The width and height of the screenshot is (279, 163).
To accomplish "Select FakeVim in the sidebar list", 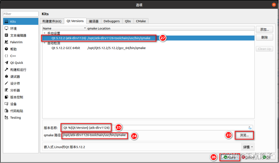I will (21, 42).
